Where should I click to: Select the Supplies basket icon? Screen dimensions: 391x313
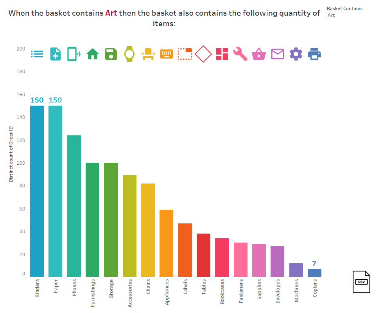(258, 54)
